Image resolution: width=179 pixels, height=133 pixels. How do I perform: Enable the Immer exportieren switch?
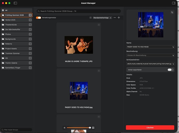[x=171, y=70]
